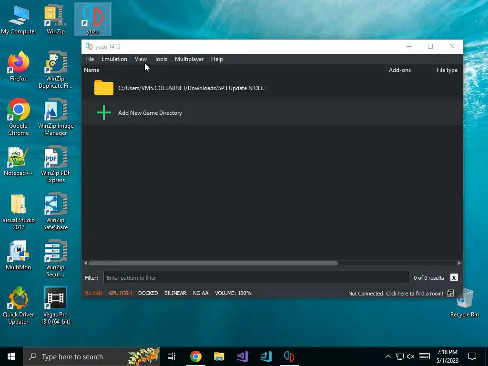
Task: Select the Recycle Bin desktop icon
Action: click(464, 303)
